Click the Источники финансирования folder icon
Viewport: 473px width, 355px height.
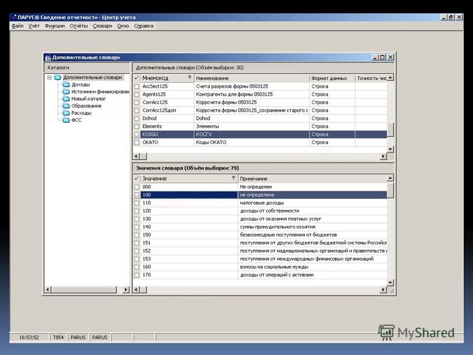(x=66, y=92)
